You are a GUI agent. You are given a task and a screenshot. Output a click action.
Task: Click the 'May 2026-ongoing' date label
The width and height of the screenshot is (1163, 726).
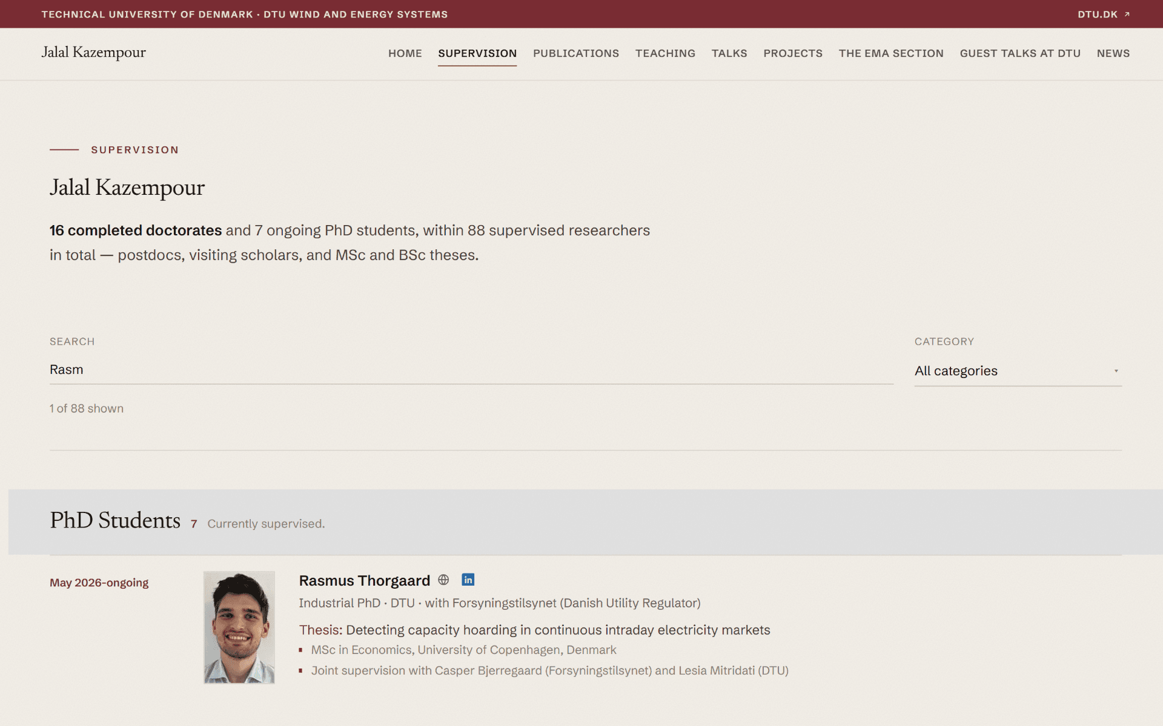click(x=99, y=583)
